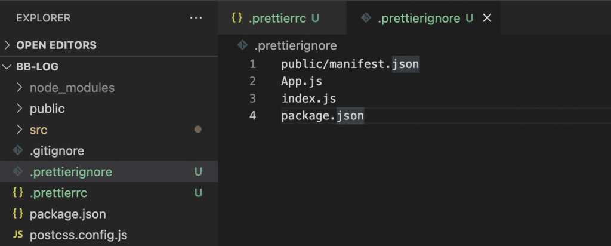
Task: Click the .gitignore file icon in explorer
Action: [x=18, y=151]
